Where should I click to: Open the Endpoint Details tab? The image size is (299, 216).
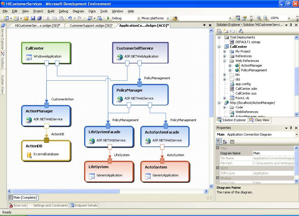[84, 205]
